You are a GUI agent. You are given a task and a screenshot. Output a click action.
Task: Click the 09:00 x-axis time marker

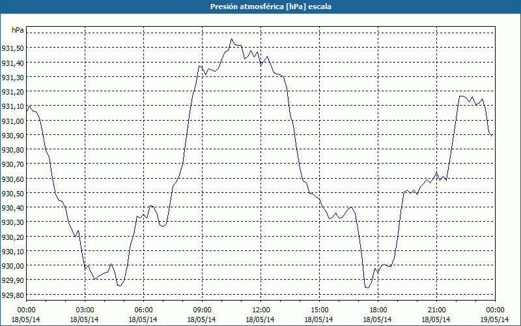point(202,310)
